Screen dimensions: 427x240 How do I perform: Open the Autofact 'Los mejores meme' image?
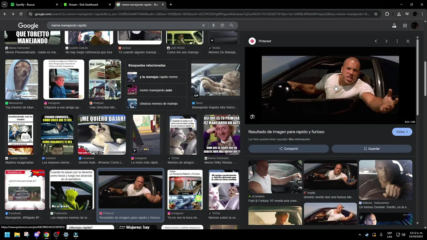(x=57, y=135)
